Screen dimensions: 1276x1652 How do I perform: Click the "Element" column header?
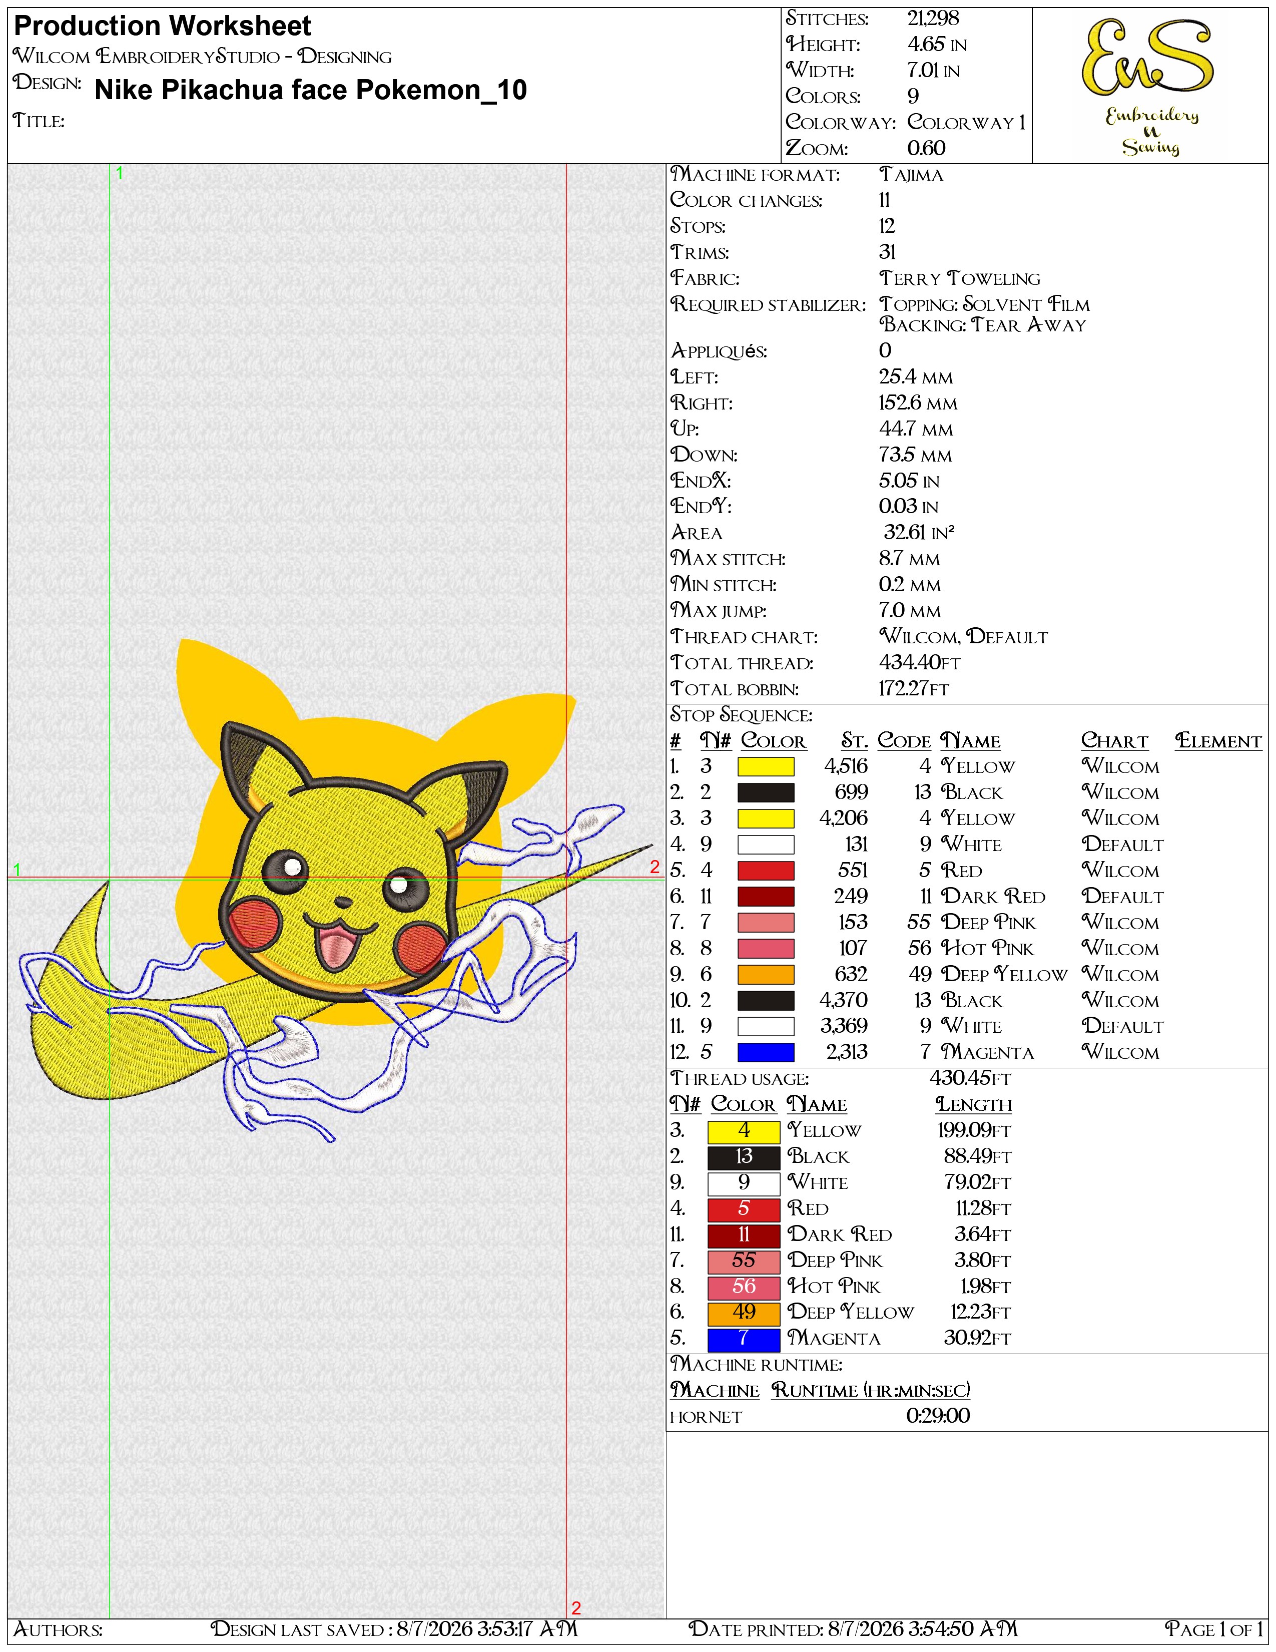coord(1218,741)
